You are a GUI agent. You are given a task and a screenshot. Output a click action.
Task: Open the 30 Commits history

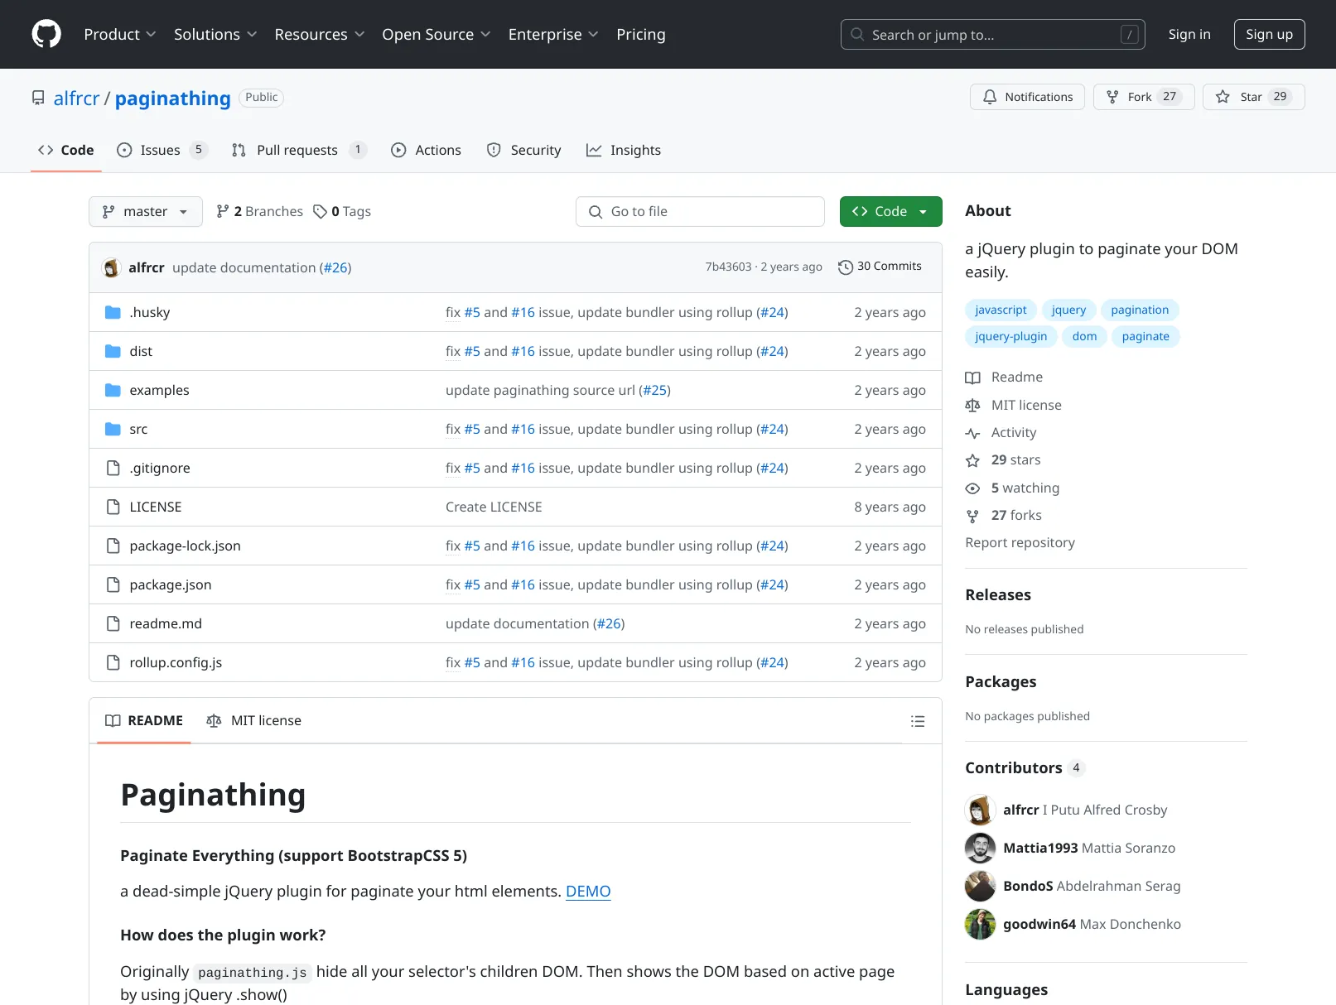tap(880, 267)
